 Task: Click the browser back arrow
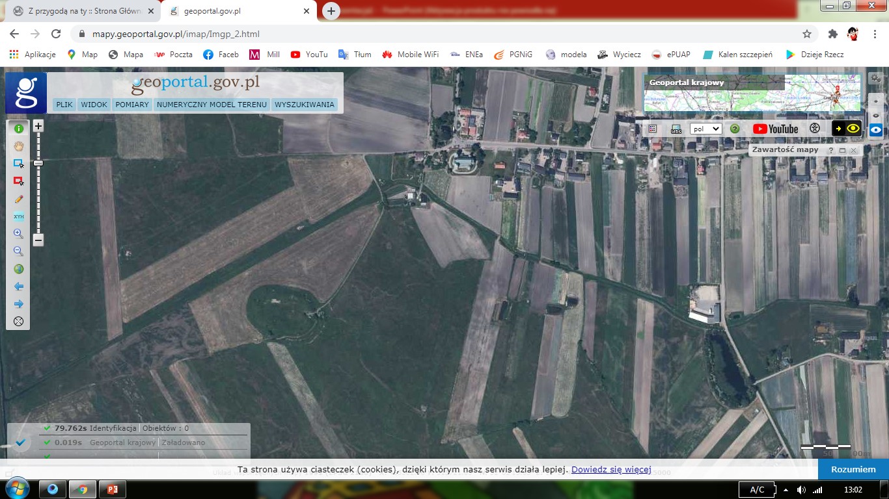tap(14, 34)
